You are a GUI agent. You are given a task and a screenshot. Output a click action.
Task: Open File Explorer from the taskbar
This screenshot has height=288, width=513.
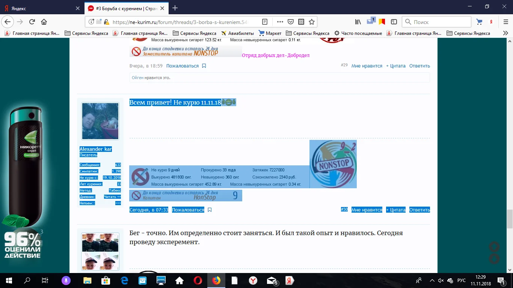point(88,280)
